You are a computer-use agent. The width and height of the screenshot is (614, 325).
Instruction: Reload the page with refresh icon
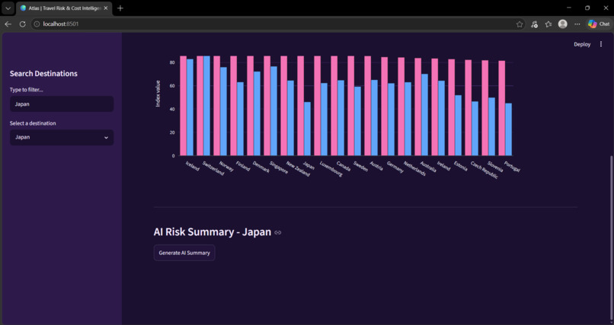pos(22,24)
